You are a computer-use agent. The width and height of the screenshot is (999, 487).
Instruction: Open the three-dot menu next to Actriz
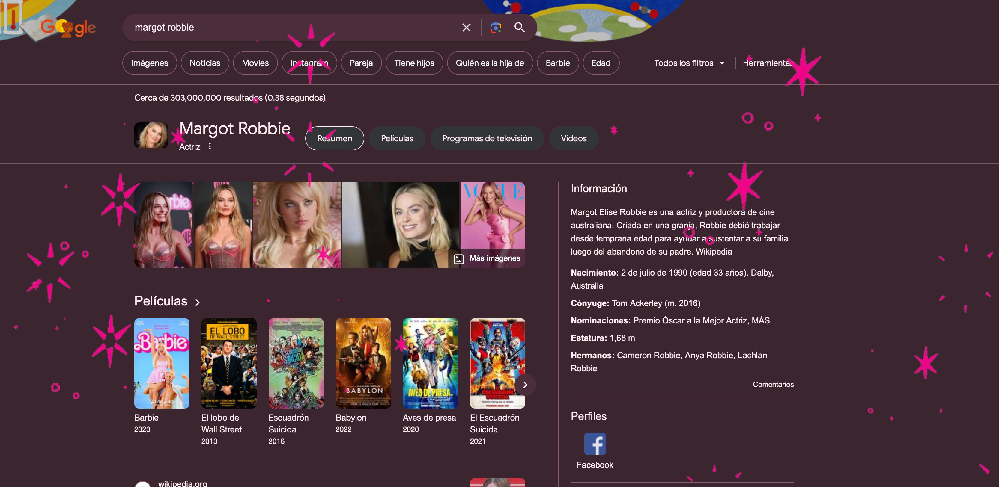209,146
